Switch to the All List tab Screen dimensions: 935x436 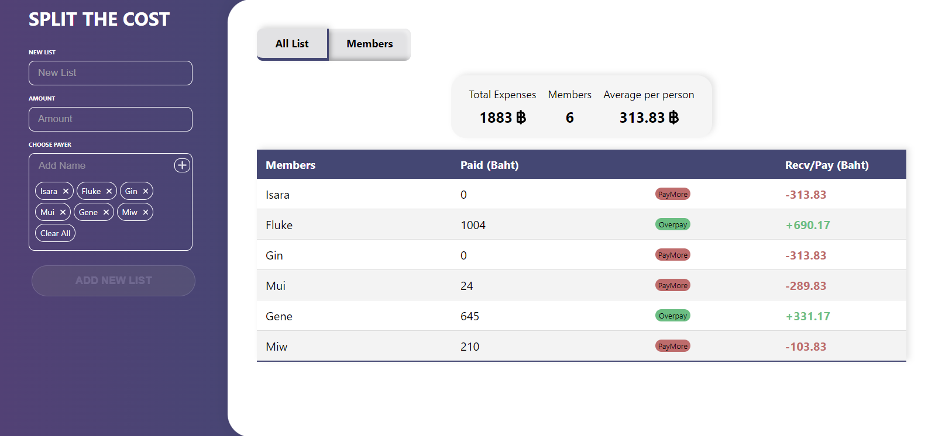tap(292, 44)
